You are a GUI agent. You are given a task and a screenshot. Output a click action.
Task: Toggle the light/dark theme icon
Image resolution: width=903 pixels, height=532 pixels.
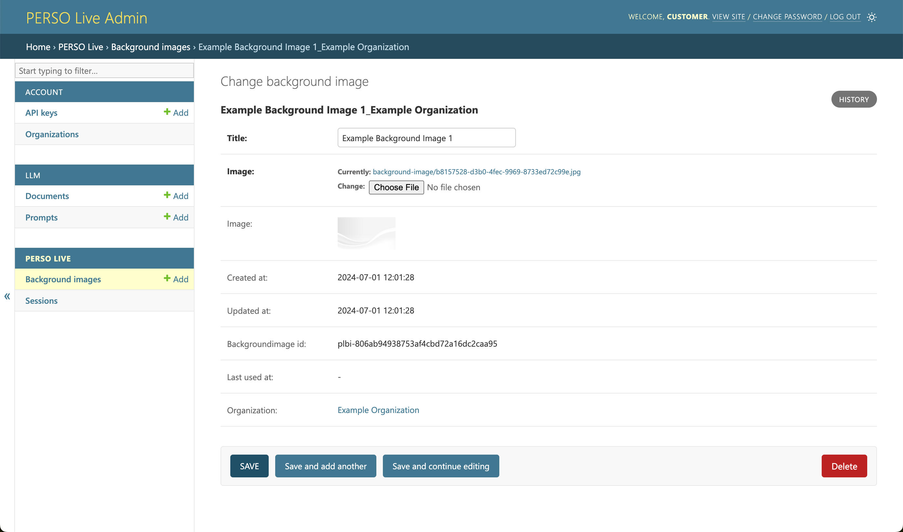click(871, 17)
